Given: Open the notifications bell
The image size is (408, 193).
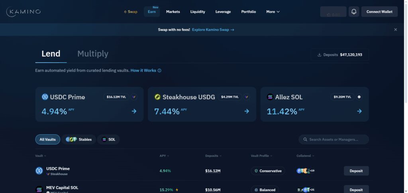Looking at the screenshot, I should 354,12.
